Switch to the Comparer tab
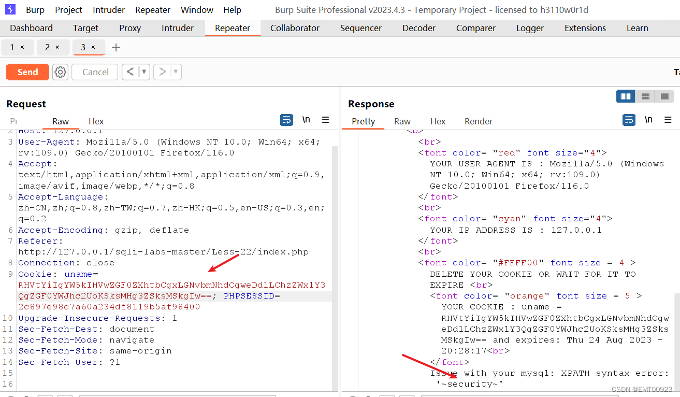This screenshot has width=680, height=397. tap(476, 28)
